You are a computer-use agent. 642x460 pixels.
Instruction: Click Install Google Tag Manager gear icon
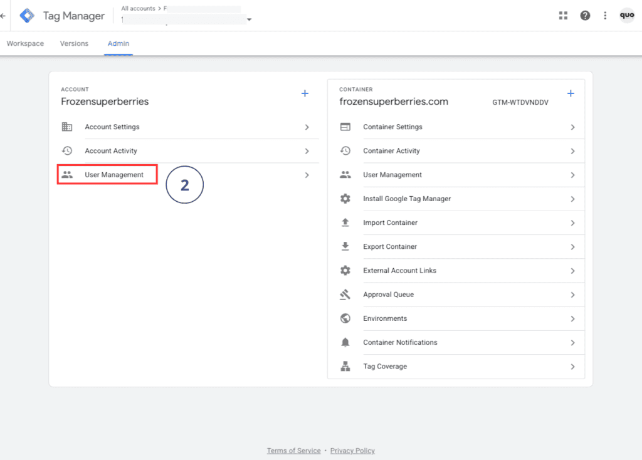pos(345,199)
